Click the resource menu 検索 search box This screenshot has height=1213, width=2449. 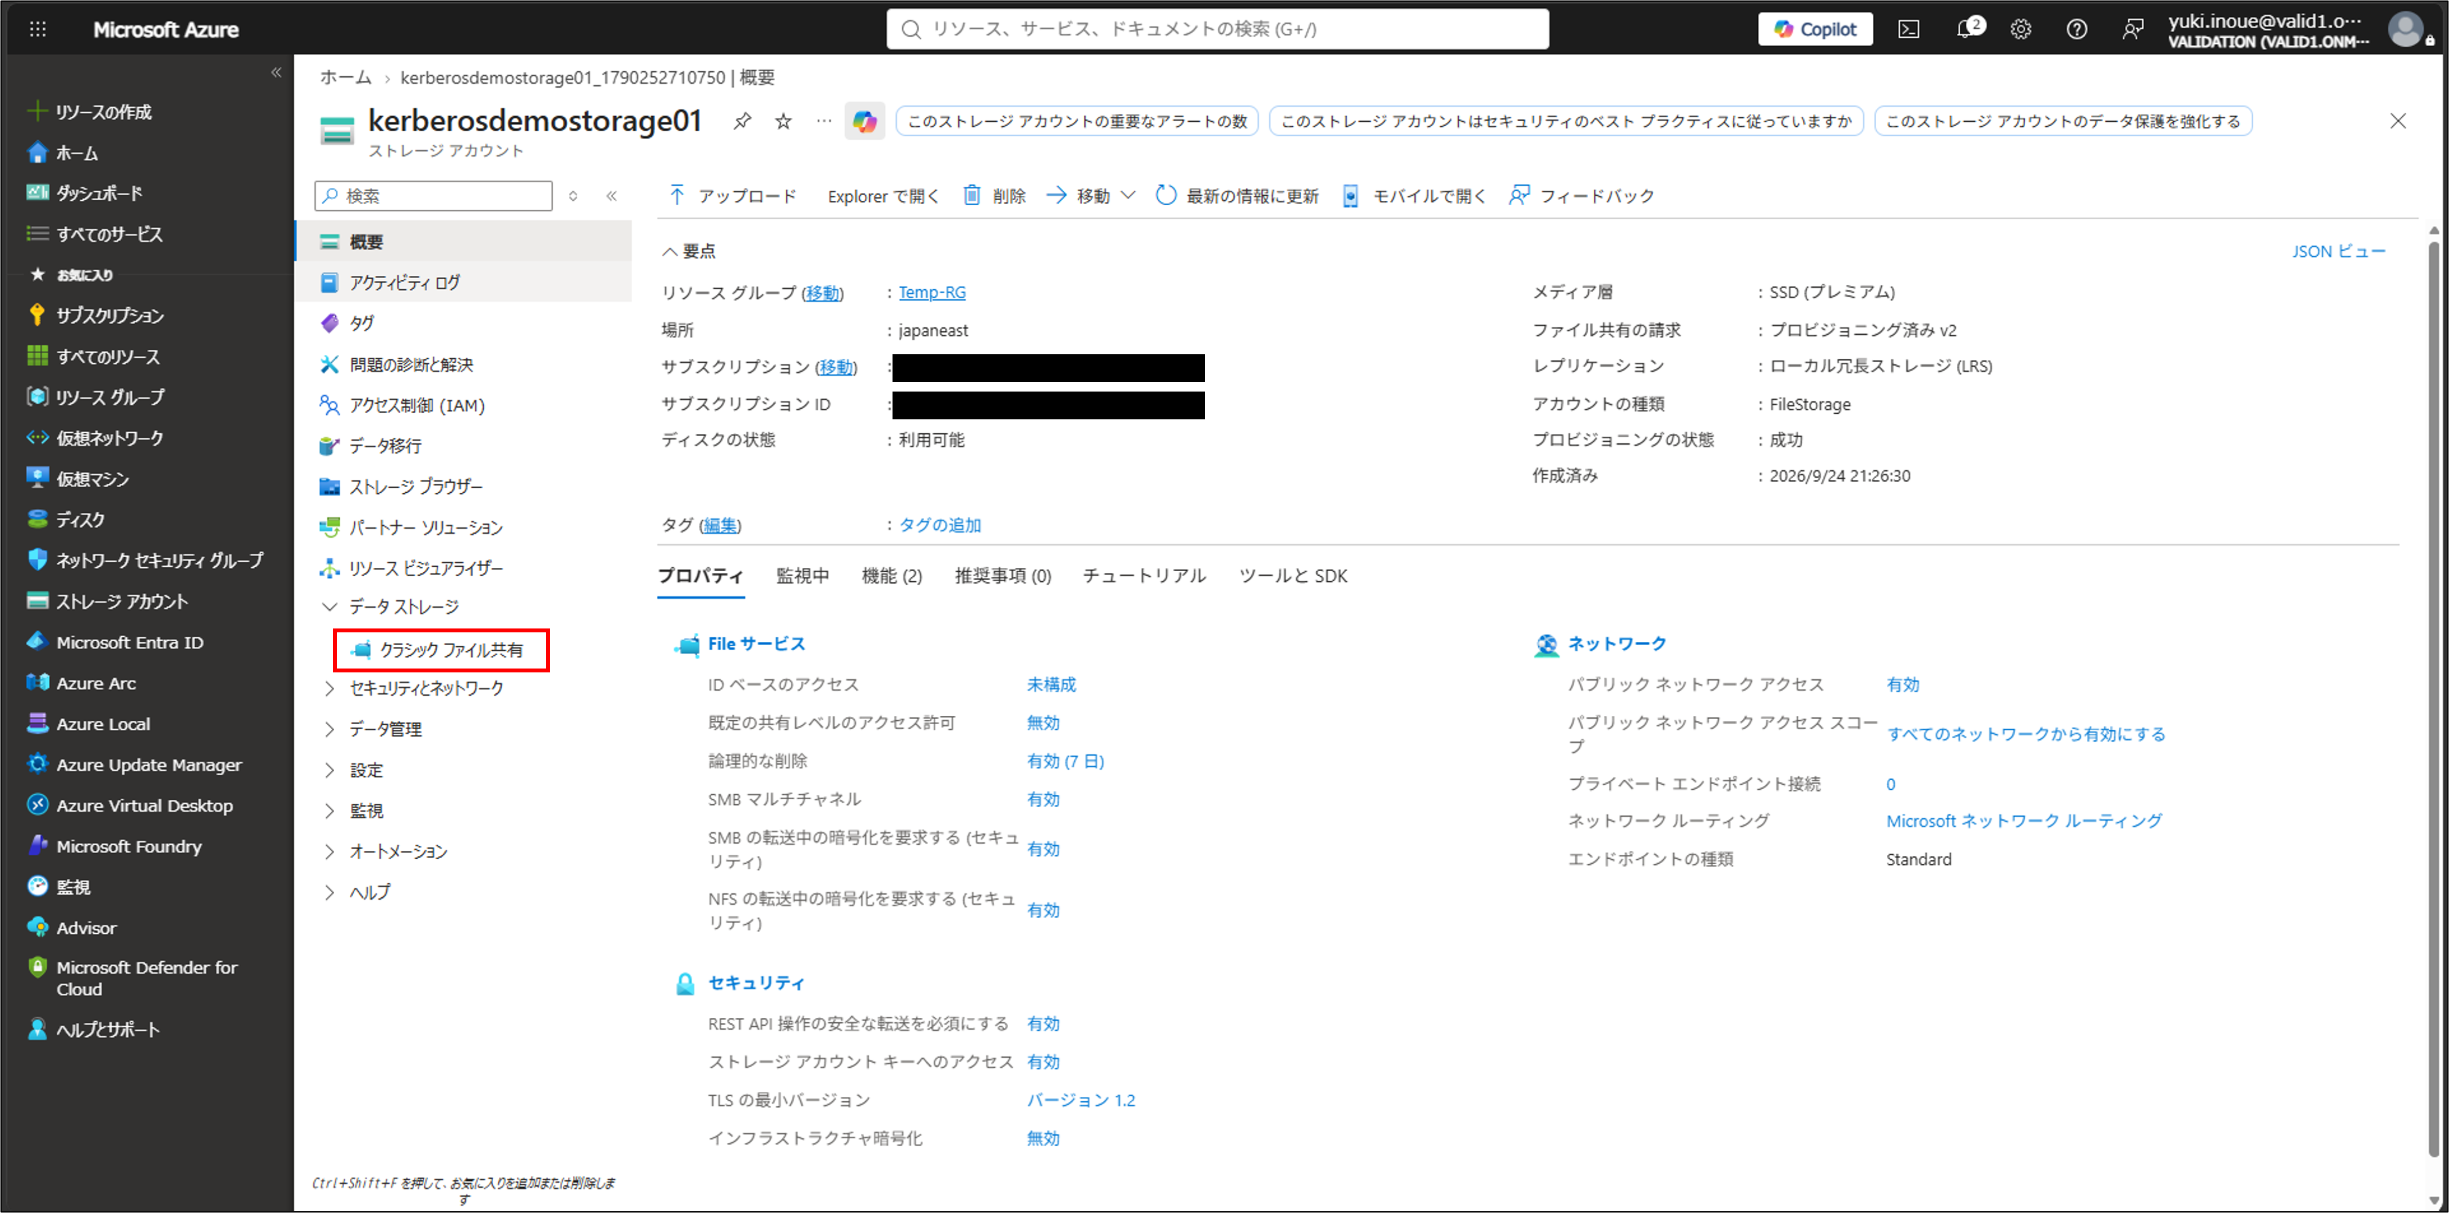(434, 196)
